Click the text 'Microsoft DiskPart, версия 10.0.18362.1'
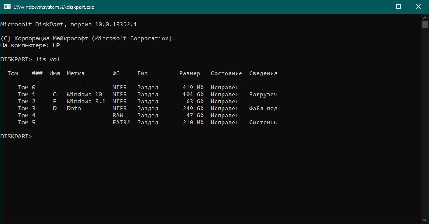This screenshot has width=429, height=224. tap(69, 24)
